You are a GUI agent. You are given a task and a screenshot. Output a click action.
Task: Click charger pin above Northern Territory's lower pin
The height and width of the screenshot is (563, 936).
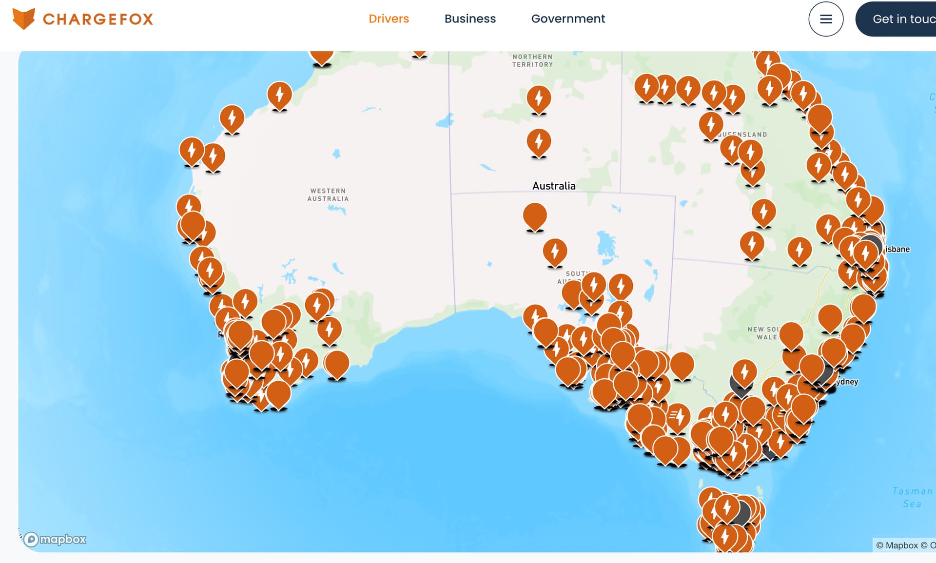pyautogui.click(x=539, y=98)
